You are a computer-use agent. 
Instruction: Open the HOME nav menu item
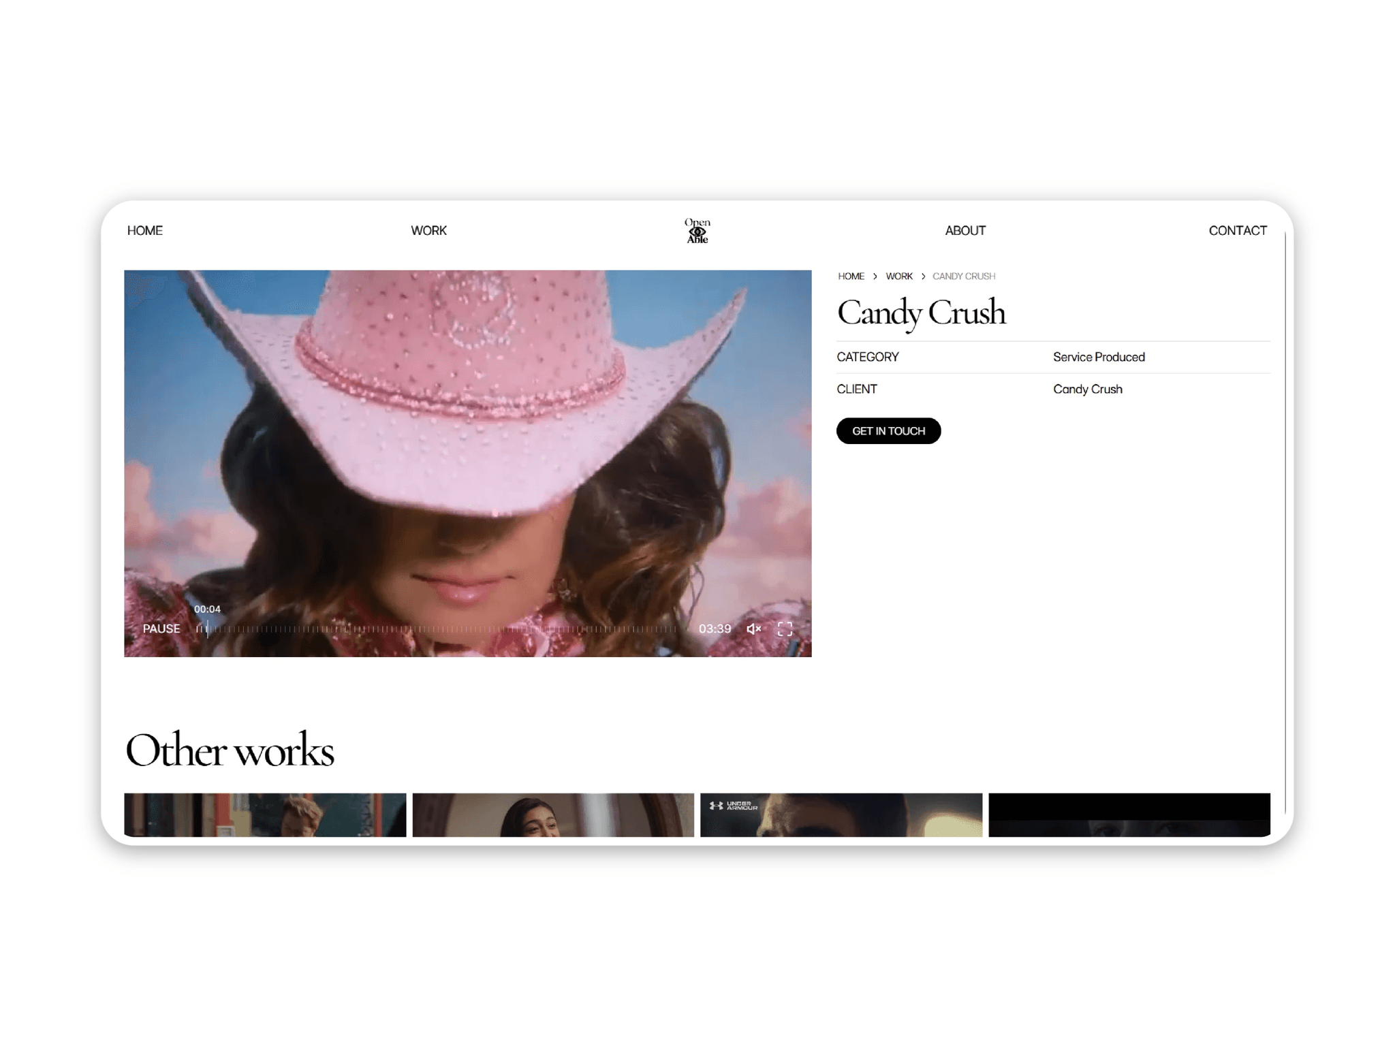coord(144,231)
